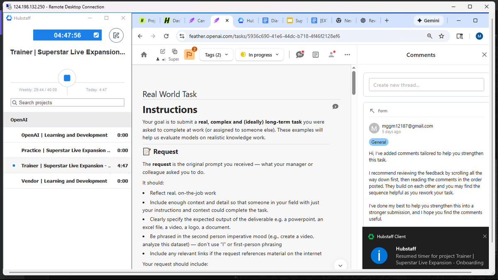Switch to the Rev ChatGPT tab
Screen dimensions: 498x280
[x=369, y=20]
